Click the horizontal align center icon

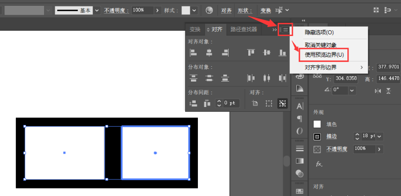point(209,52)
